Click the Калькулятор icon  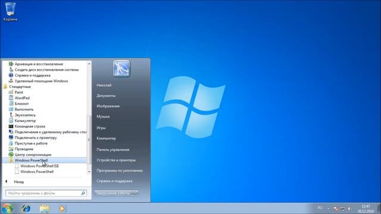pyautogui.click(x=11, y=121)
